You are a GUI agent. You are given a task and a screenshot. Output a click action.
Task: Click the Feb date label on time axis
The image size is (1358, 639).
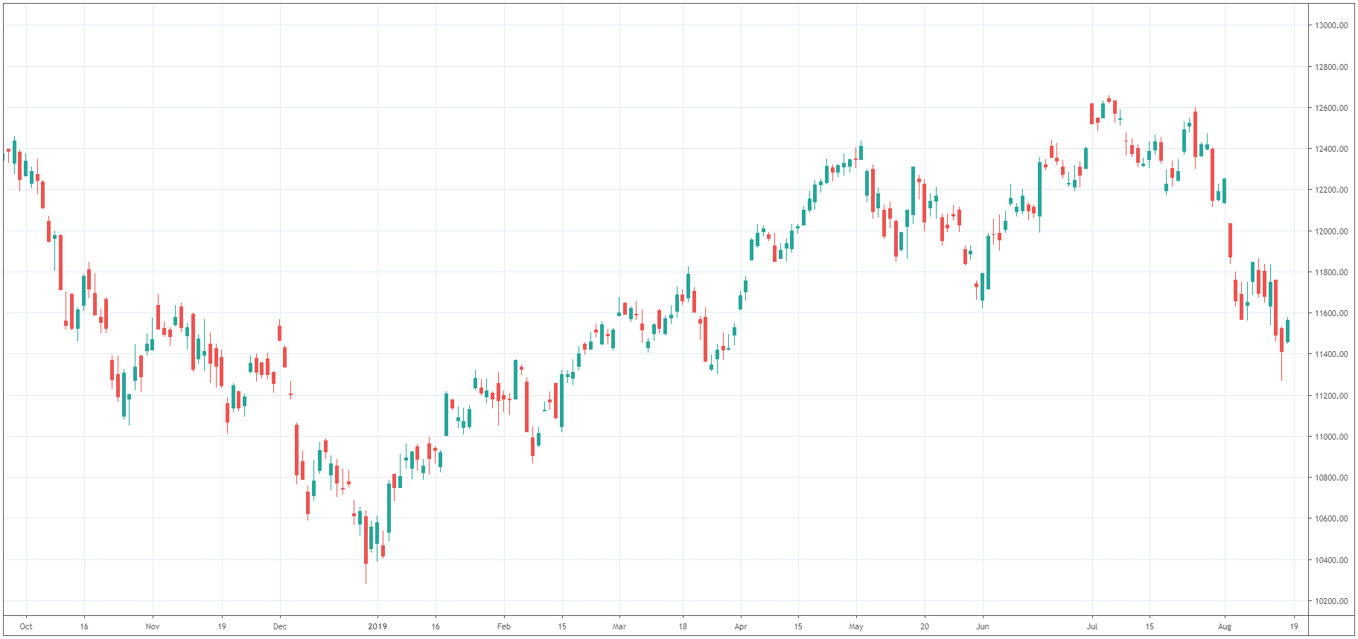click(504, 626)
